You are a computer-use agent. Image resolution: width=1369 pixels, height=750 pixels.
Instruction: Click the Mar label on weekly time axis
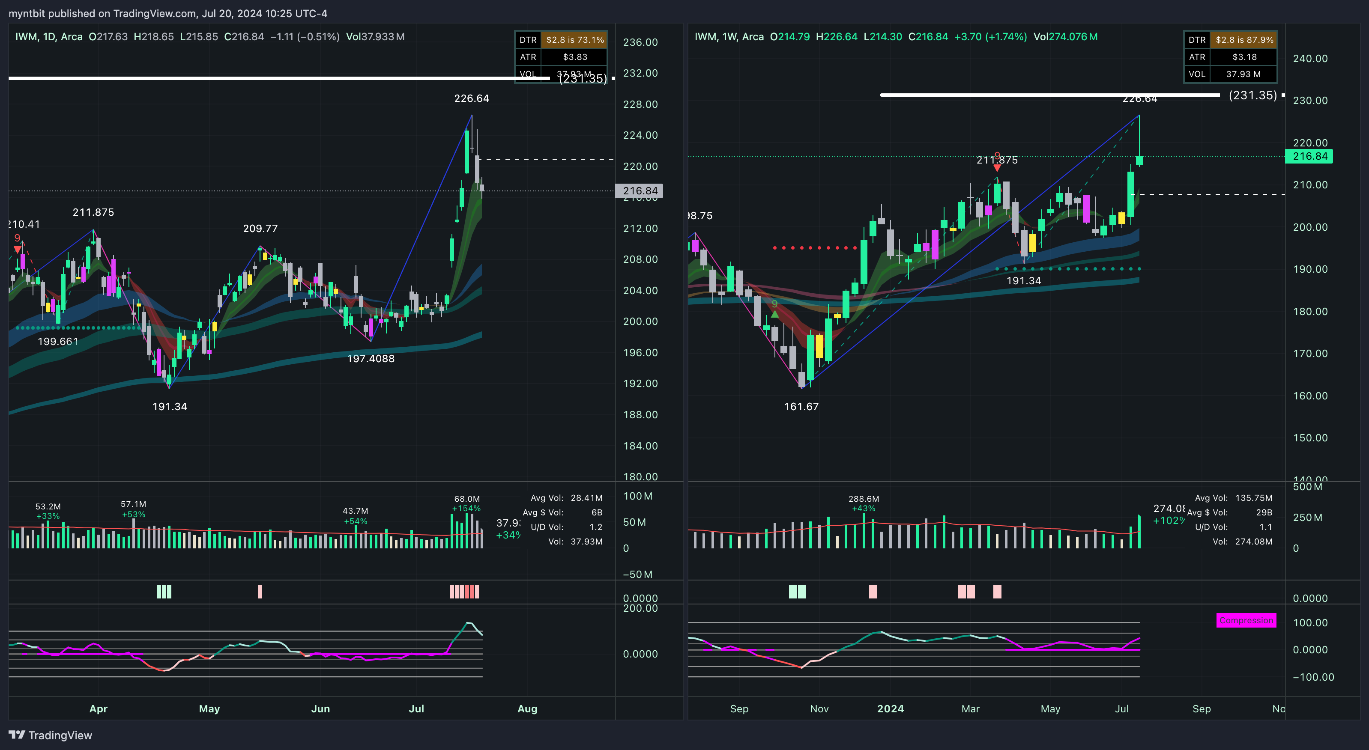pyautogui.click(x=970, y=708)
